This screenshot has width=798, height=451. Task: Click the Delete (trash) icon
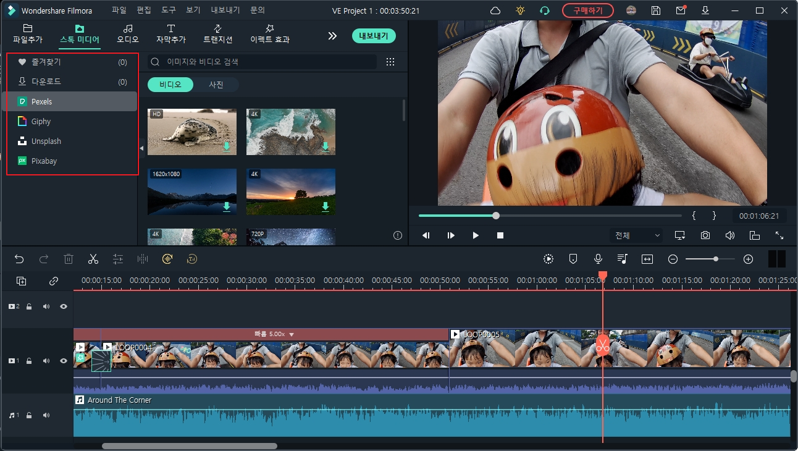tap(69, 259)
